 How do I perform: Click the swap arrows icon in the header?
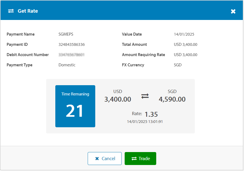click(x=11, y=11)
